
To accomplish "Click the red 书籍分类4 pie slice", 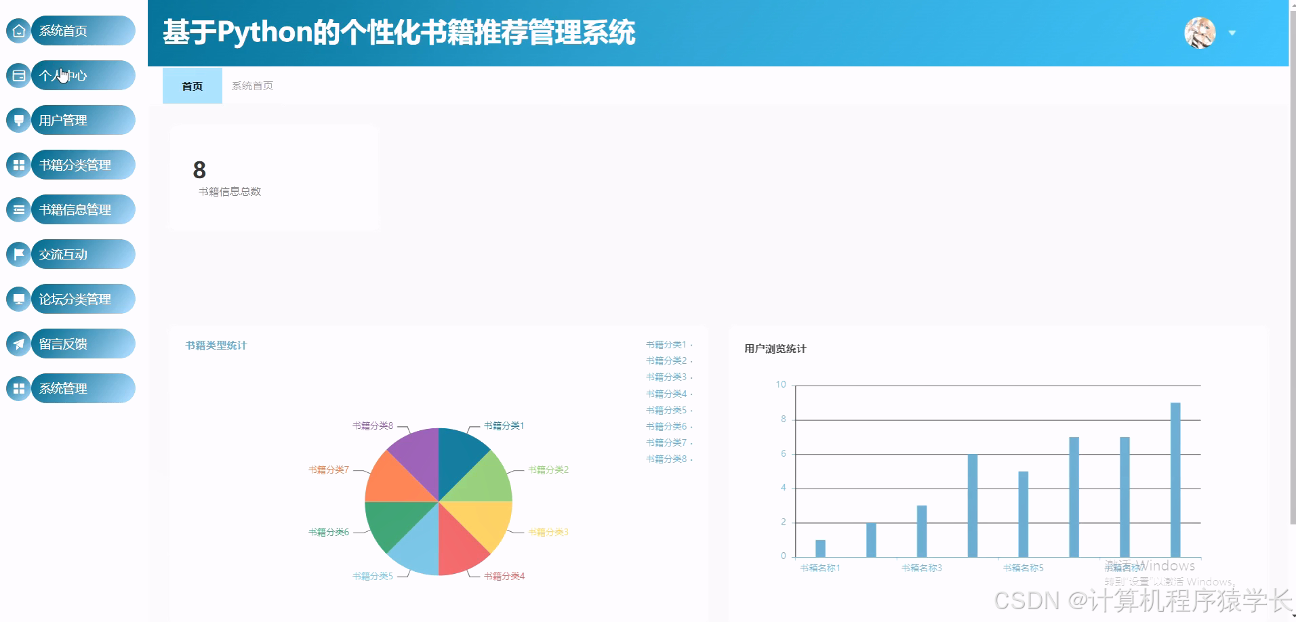I will [x=458, y=547].
